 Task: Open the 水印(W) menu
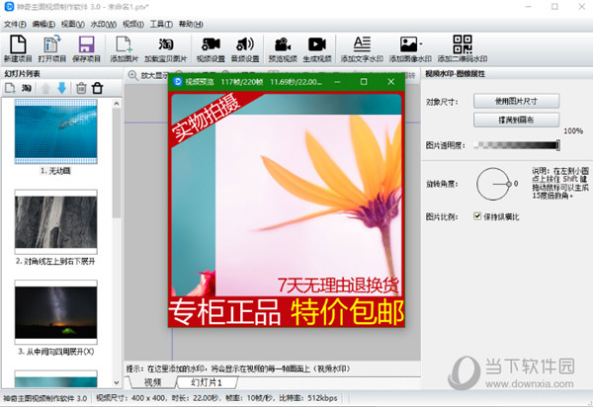coord(103,24)
